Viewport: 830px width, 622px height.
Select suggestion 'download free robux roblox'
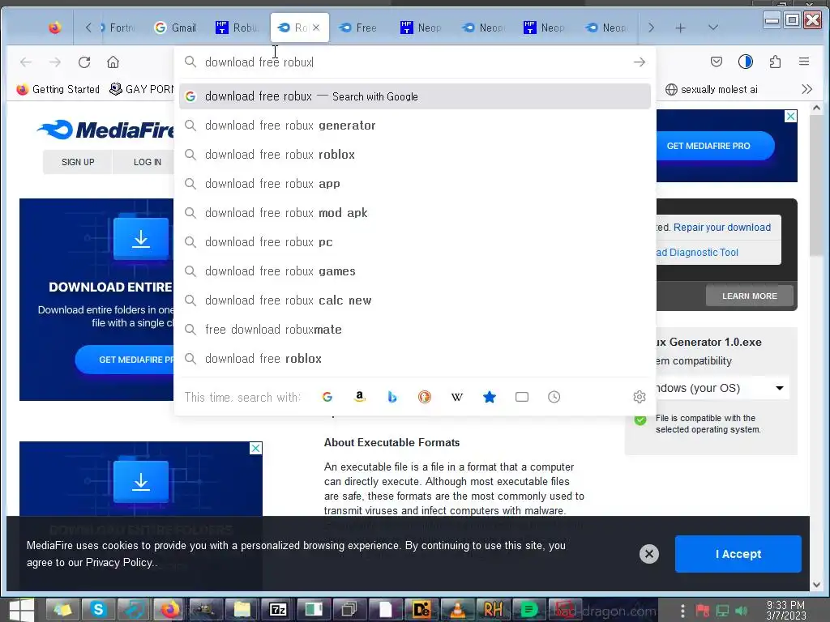[414, 155]
